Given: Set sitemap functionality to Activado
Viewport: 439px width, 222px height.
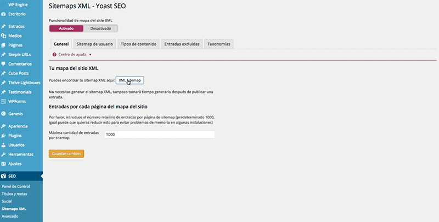Looking at the screenshot, I should pos(66,28).
